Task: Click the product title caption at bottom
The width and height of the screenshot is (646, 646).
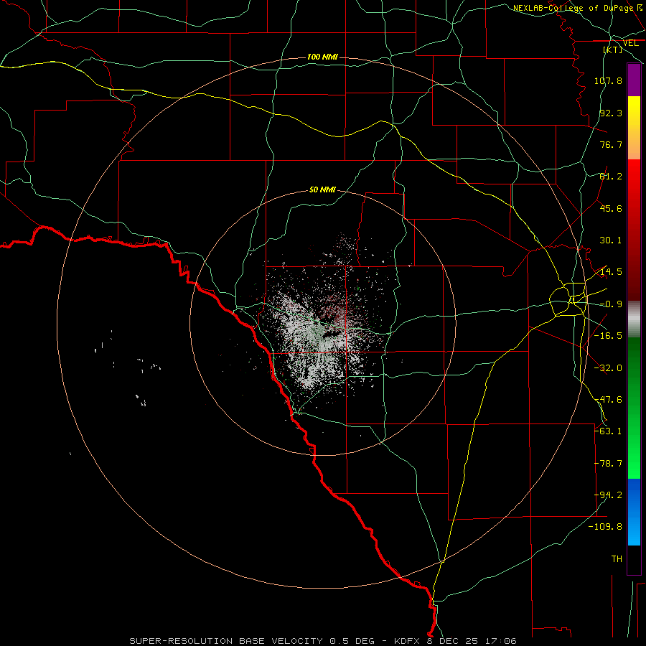Action: (323, 641)
